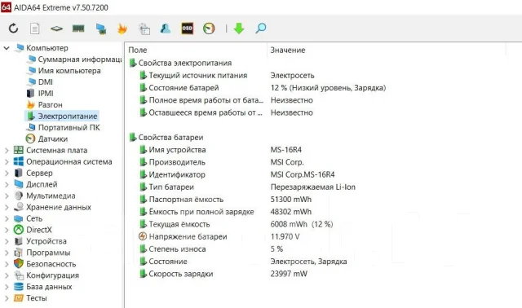The image size is (522, 308).
Task: Click the value 48302 mWh
Action: point(291,212)
